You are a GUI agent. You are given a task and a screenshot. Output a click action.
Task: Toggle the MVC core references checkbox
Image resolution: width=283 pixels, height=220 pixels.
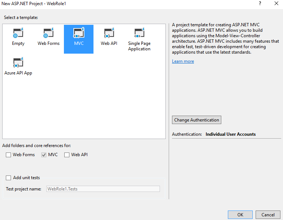44,155
